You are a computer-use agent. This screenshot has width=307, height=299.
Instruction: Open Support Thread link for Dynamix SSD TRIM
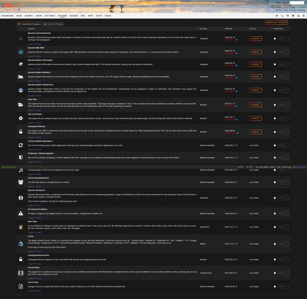34,57
